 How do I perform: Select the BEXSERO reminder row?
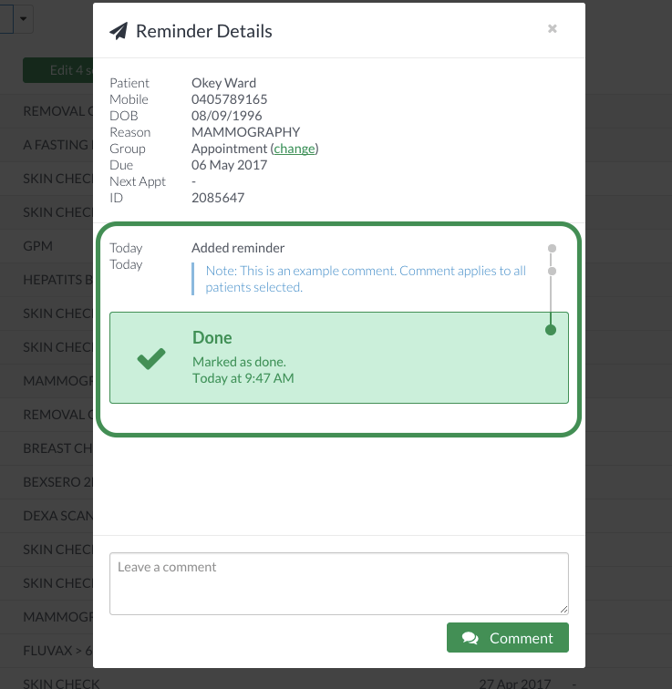click(47, 482)
